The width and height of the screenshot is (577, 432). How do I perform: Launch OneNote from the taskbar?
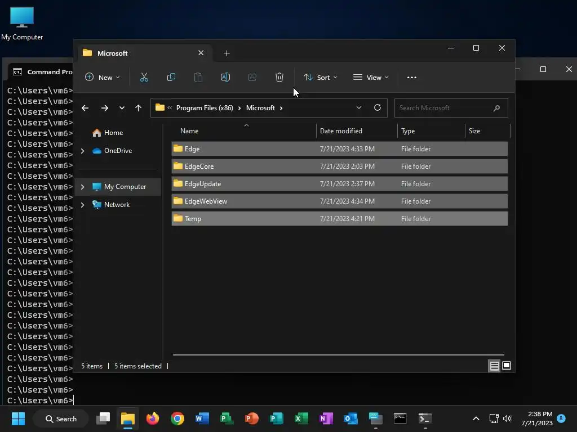326,418
